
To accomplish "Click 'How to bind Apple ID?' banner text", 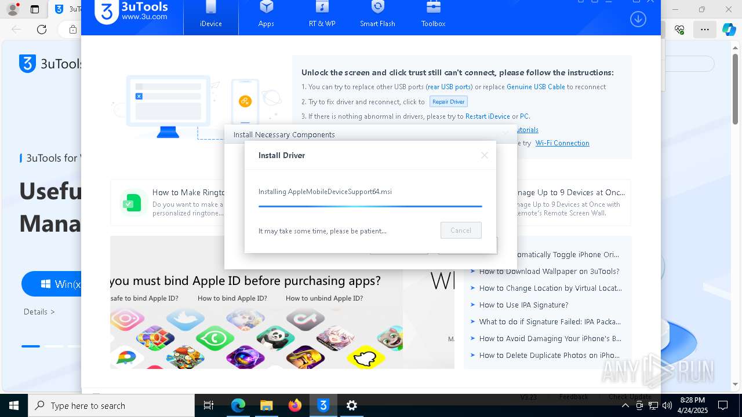I will (232, 298).
